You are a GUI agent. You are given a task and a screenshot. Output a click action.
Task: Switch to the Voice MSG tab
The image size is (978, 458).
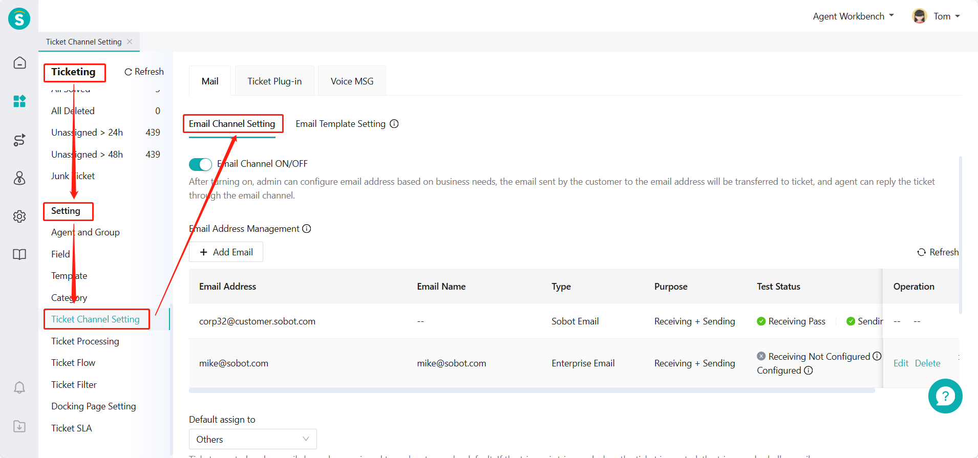pyautogui.click(x=352, y=81)
